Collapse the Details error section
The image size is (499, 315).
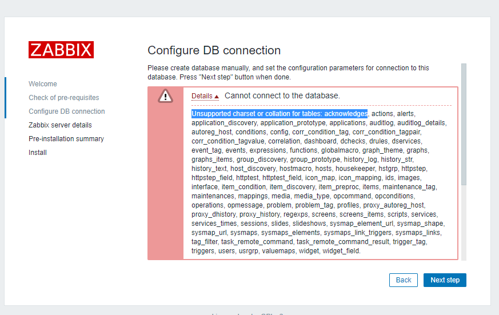(205, 96)
